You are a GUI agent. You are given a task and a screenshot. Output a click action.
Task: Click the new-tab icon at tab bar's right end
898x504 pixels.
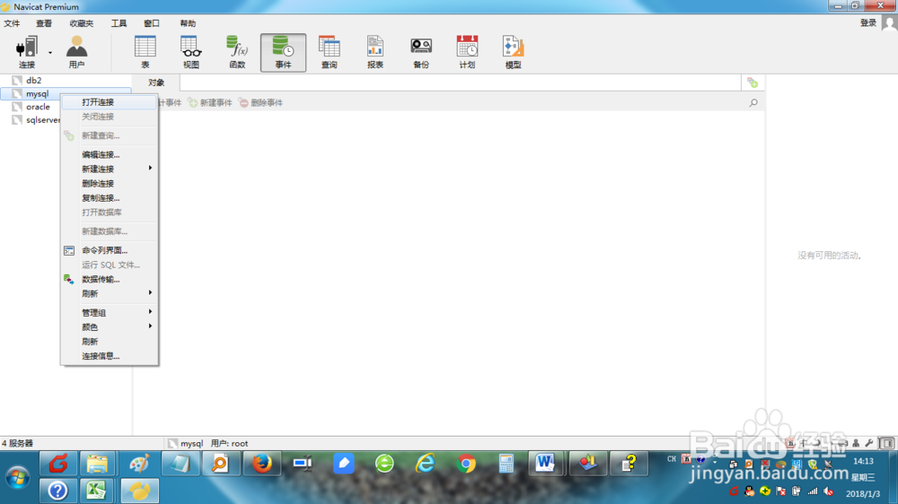point(753,83)
